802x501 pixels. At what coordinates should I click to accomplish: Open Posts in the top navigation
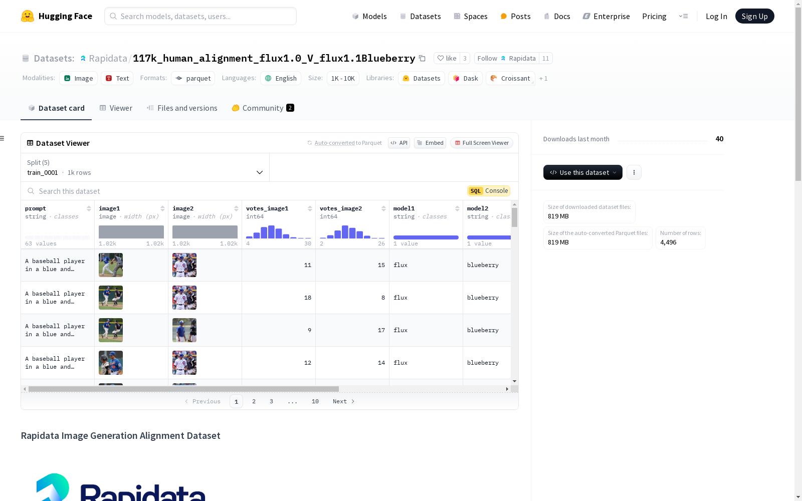pyautogui.click(x=515, y=16)
